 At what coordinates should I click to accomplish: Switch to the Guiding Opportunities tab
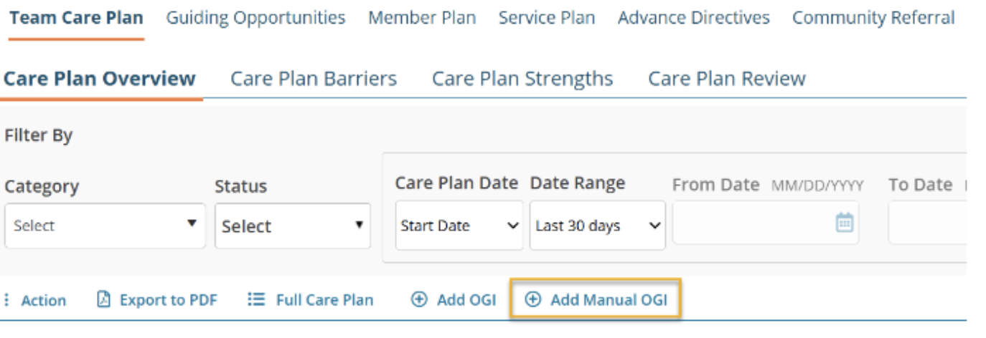pyautogui.click(x=255, y=18)
